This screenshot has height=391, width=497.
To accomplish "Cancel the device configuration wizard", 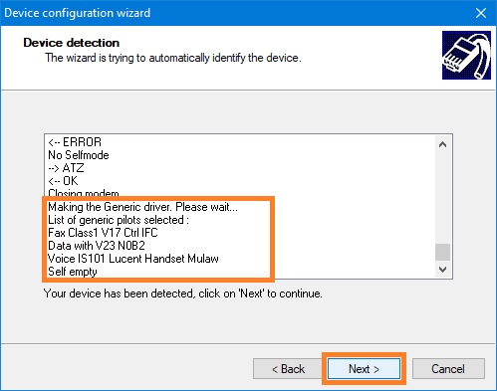I will coord(448,368).
